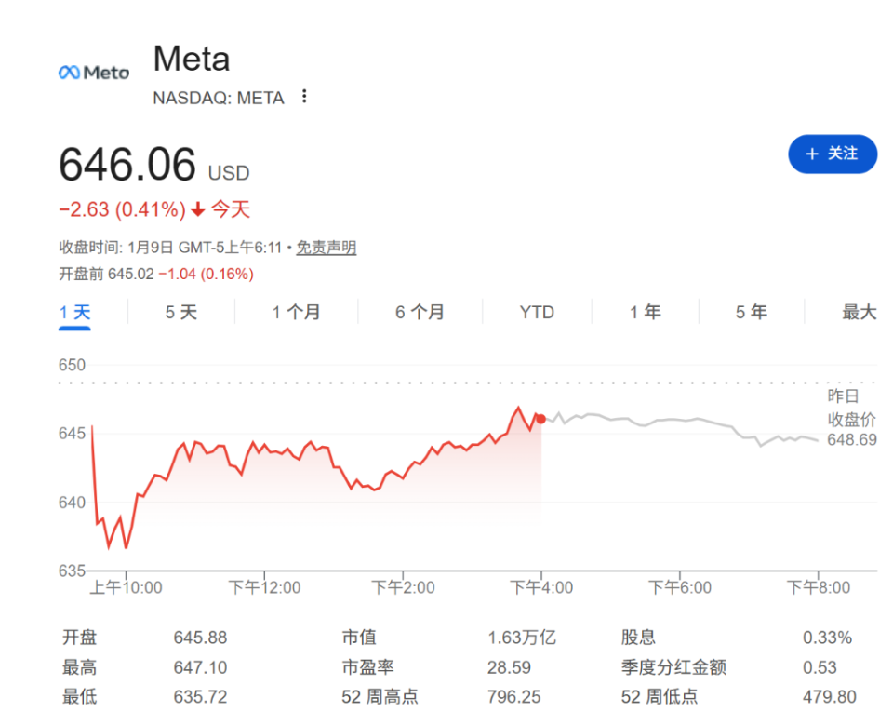Click the Meta company logo
893x725 pixels.
tap(93, 70)
